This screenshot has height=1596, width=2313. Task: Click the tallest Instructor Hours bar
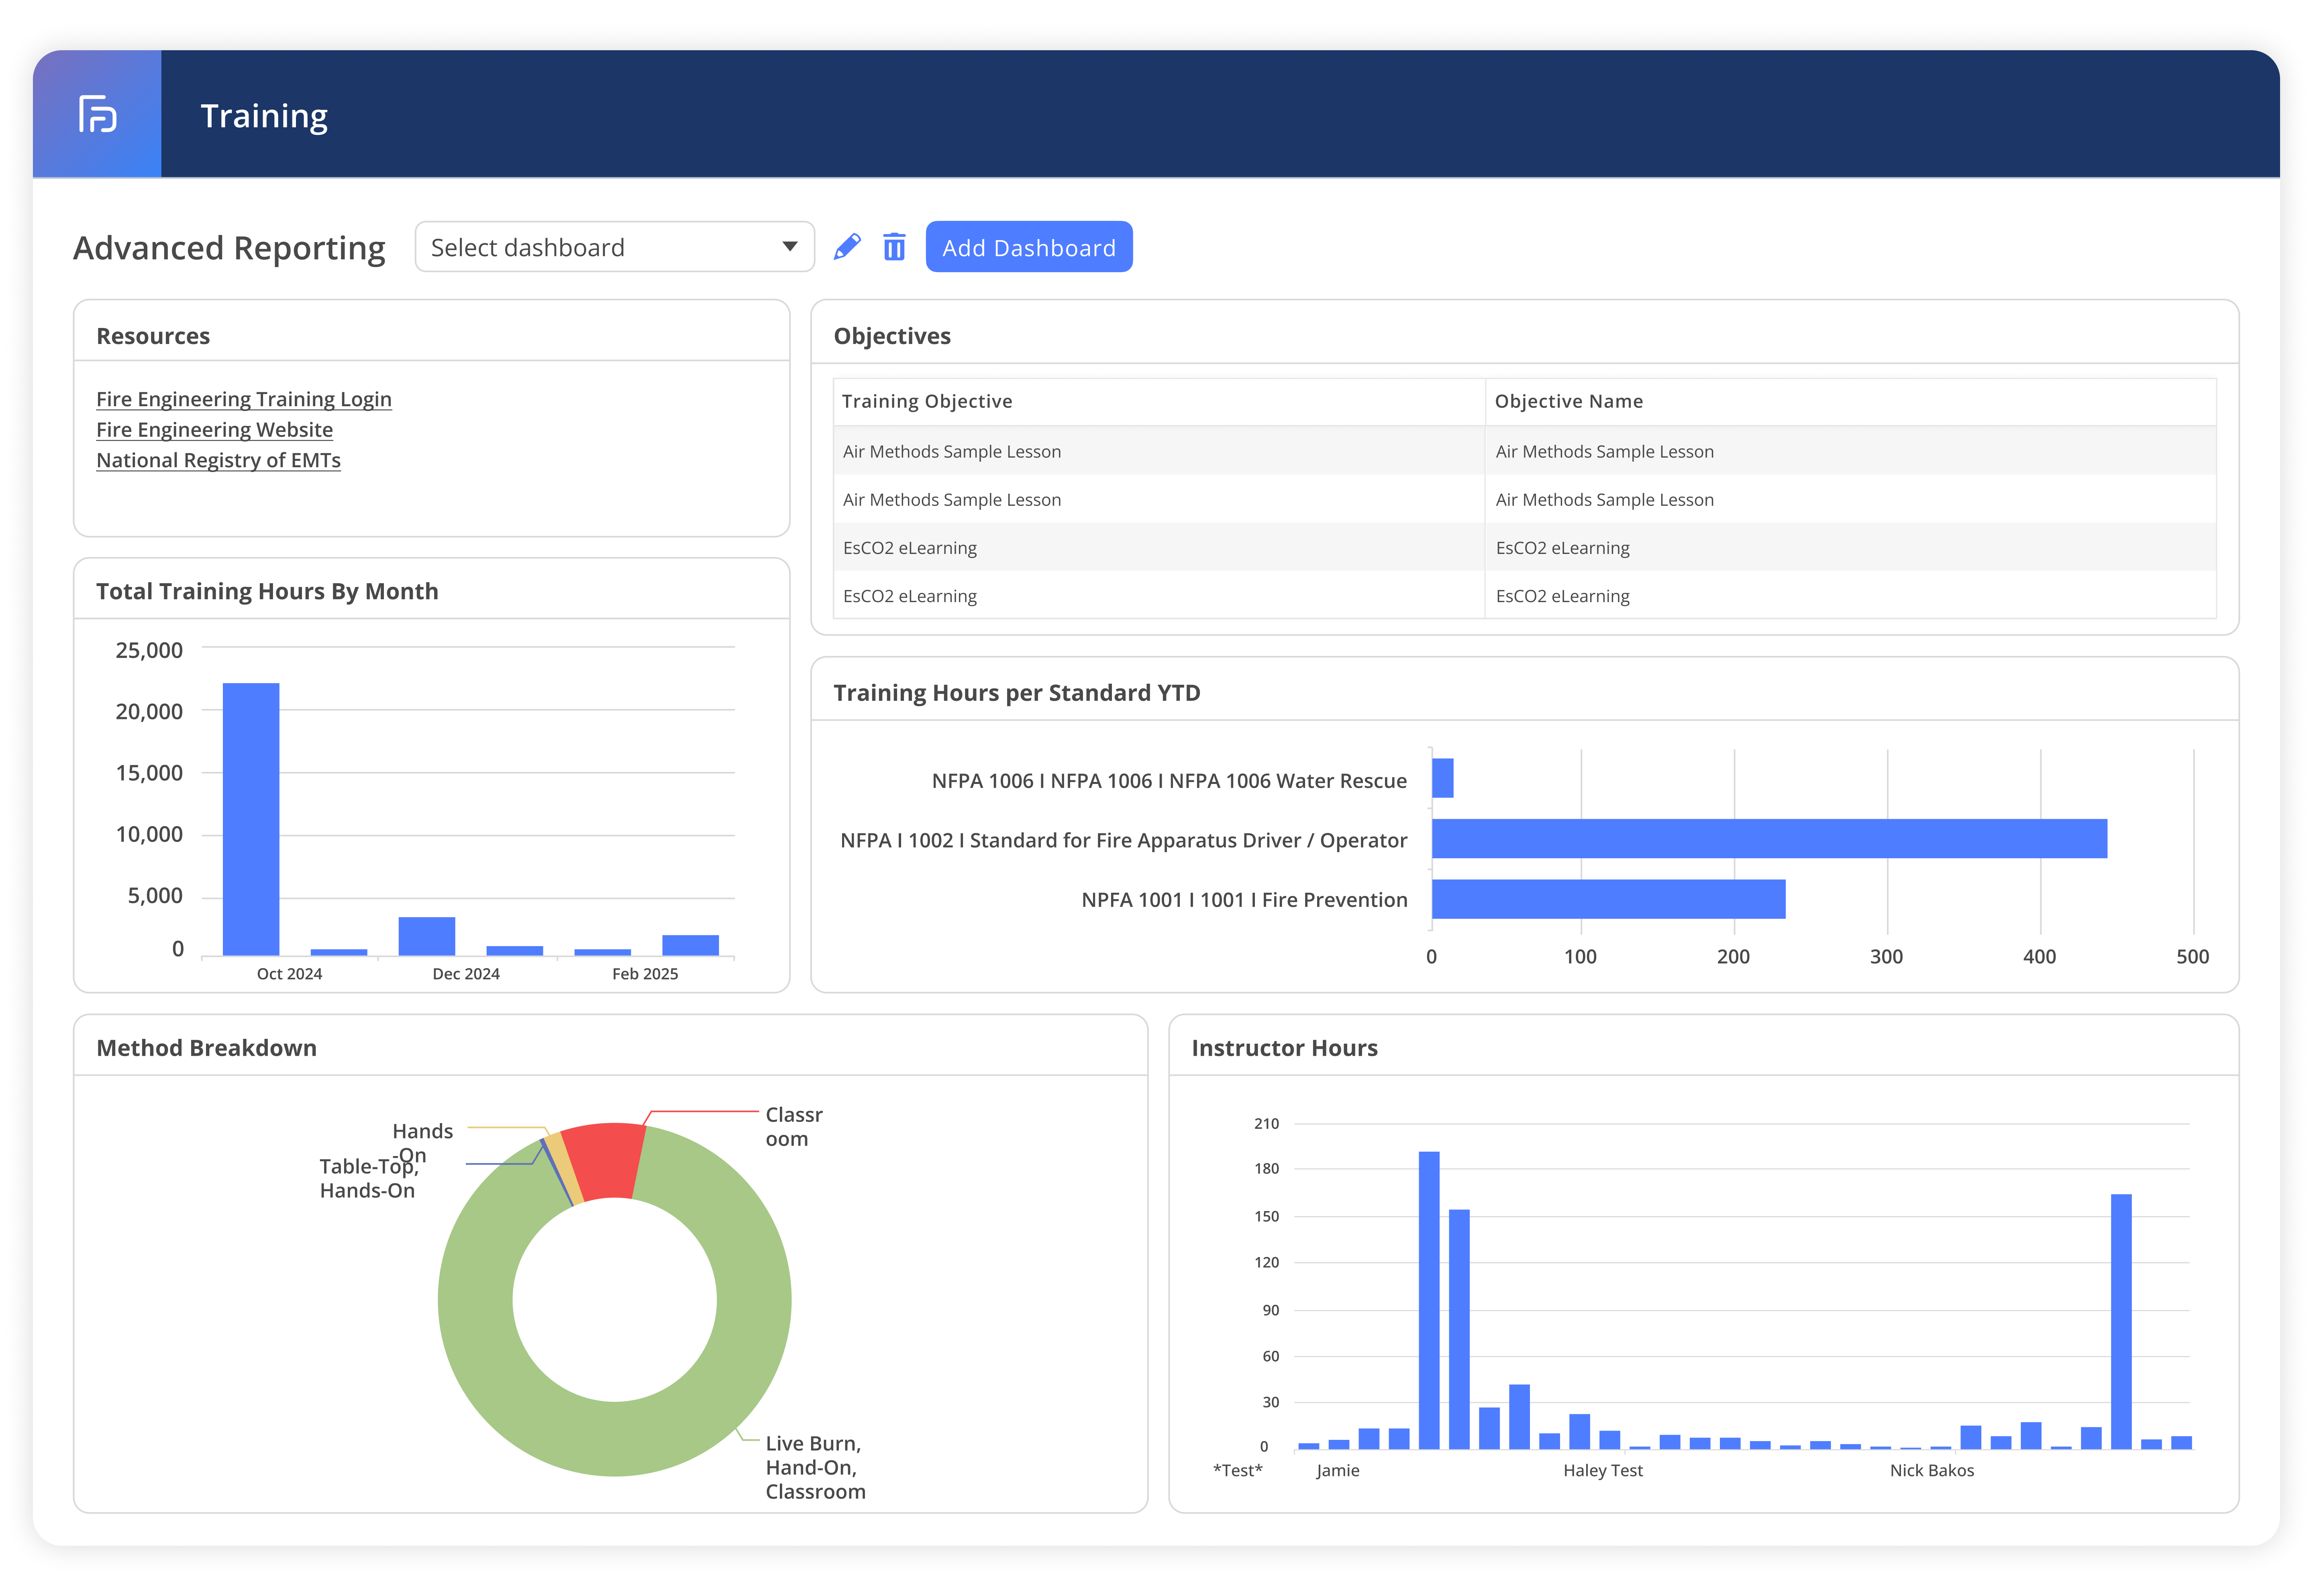point(1429,1300)
